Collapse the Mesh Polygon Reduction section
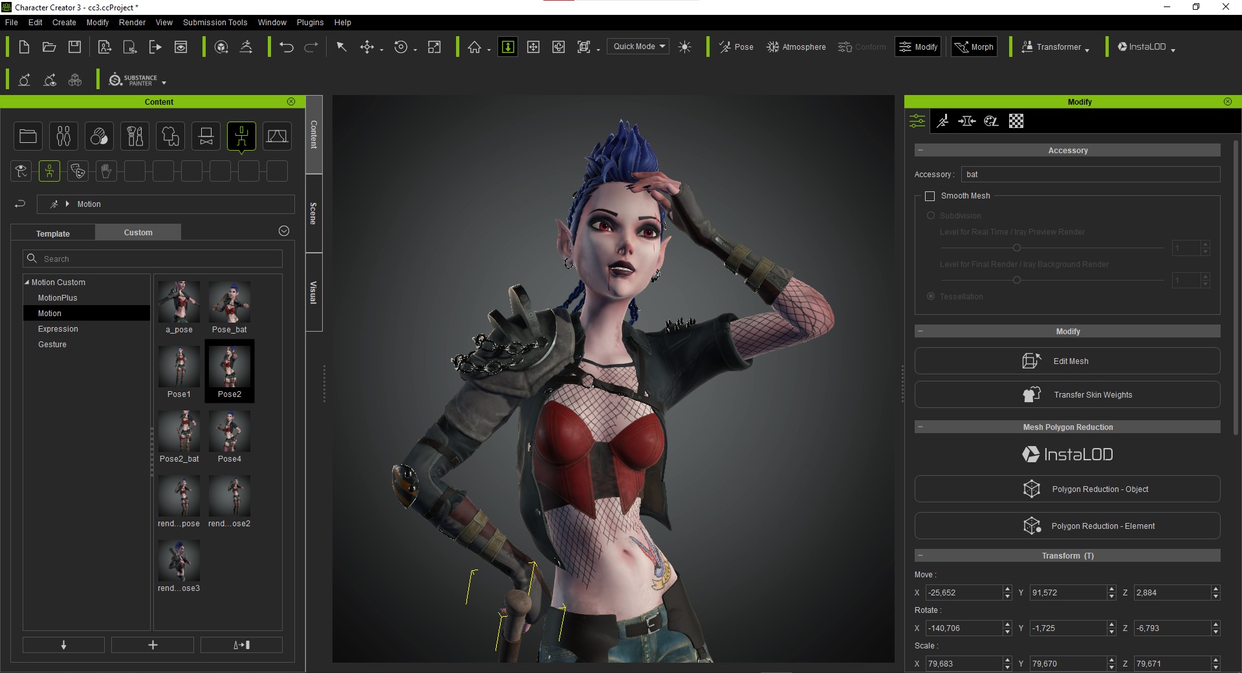The height and width of the screenshot is (673, 1242). click(921, 427)
